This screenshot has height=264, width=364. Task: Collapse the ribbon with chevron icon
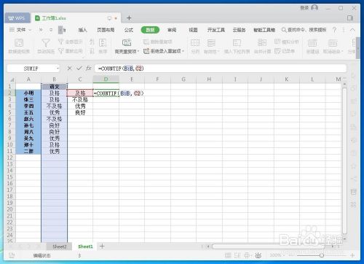352,30
